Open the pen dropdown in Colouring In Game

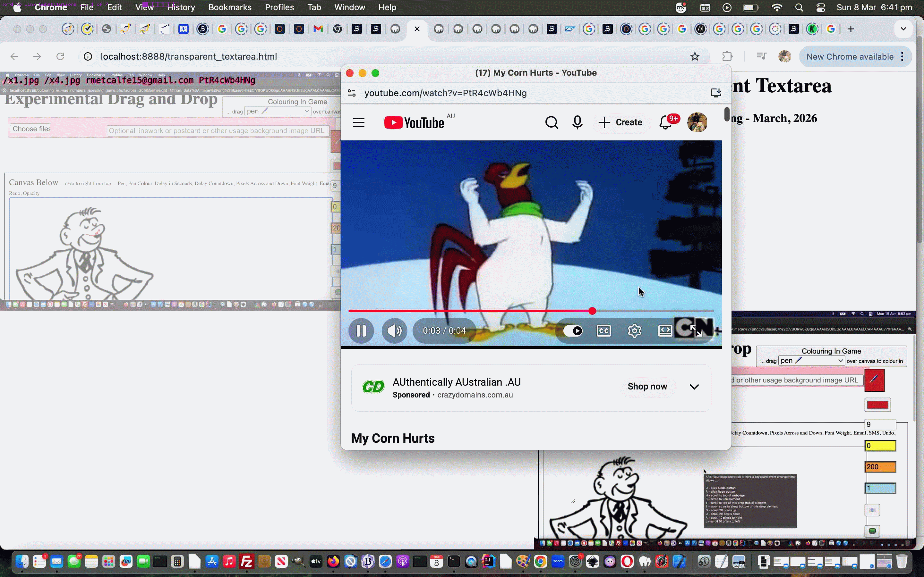pos(811,361)
